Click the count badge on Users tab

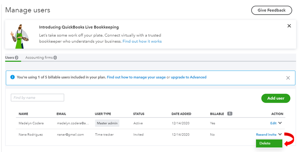point(17,58)
